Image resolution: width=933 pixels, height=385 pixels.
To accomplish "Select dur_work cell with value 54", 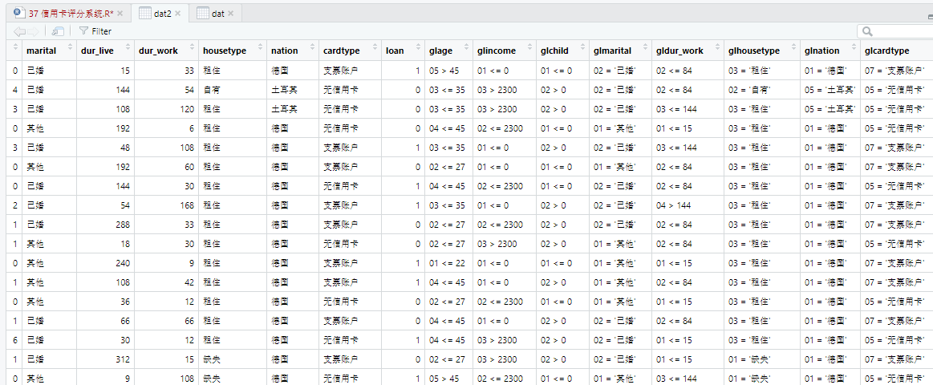I will point(167,90).
